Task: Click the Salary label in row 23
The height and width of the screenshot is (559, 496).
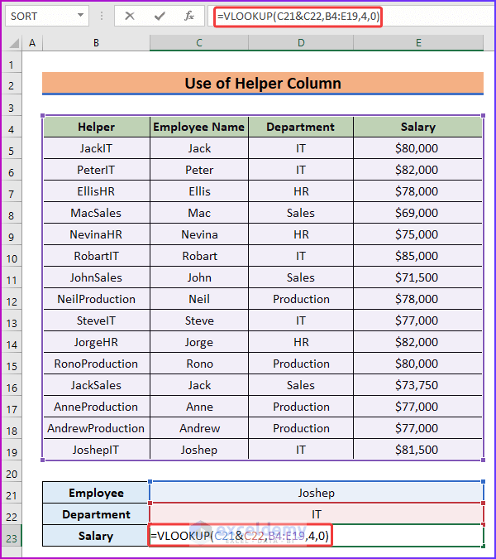Action: coord(96,536)
